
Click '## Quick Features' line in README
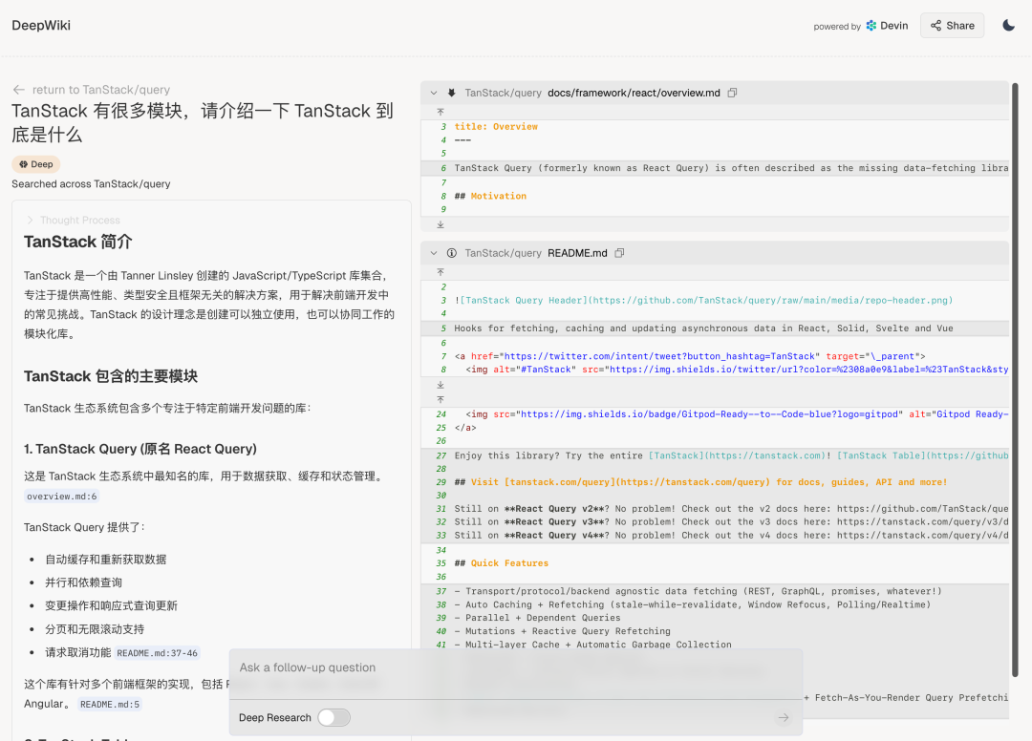501,563
